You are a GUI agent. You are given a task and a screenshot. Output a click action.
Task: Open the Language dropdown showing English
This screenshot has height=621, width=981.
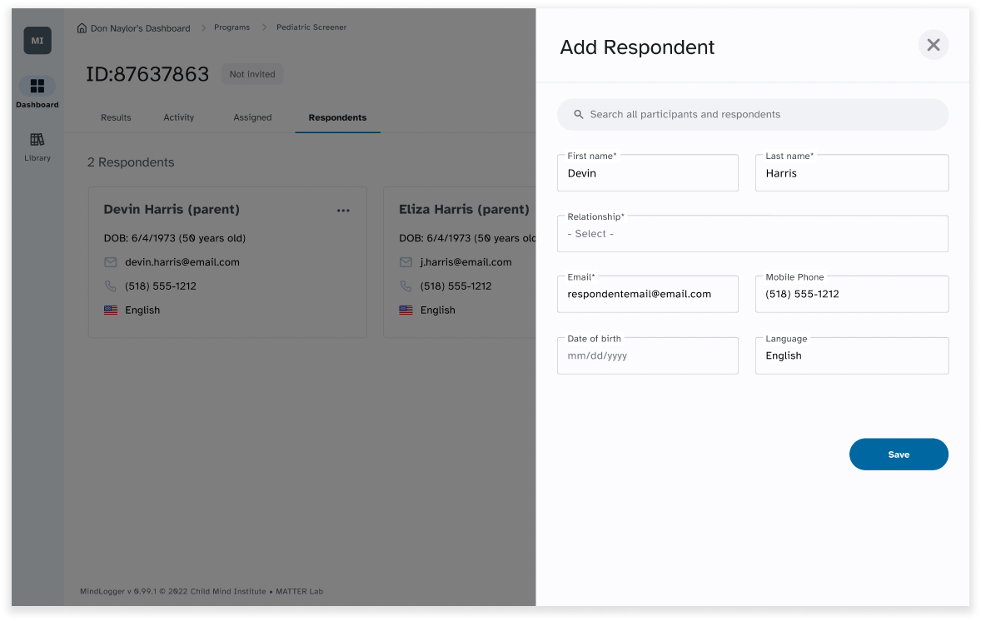(x=851, y=355)
